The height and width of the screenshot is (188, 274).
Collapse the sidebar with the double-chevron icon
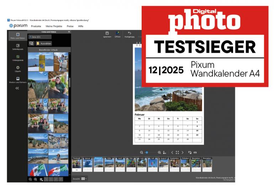click(x=17, y=88)
